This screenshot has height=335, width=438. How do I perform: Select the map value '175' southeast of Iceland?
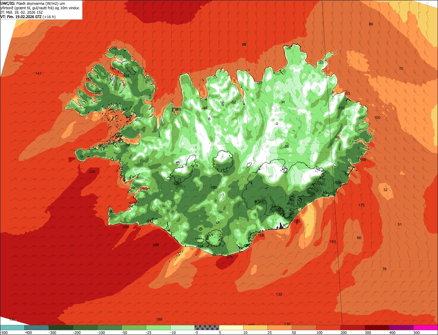(361, 205)
